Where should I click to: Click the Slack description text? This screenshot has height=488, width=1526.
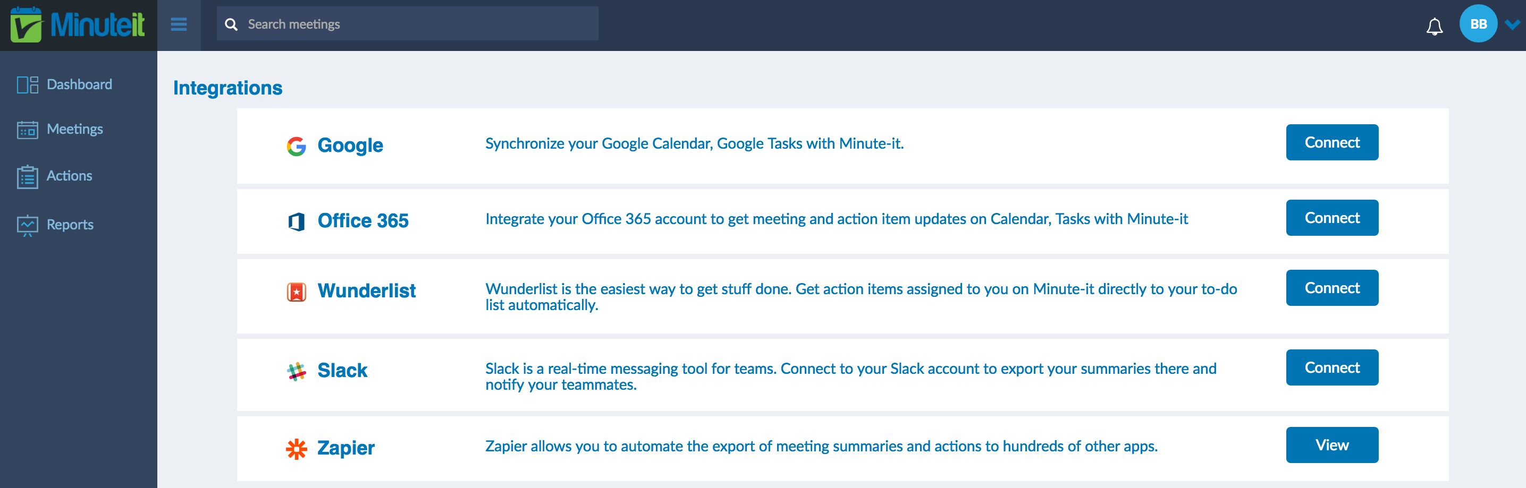click(x=850, y=377)
